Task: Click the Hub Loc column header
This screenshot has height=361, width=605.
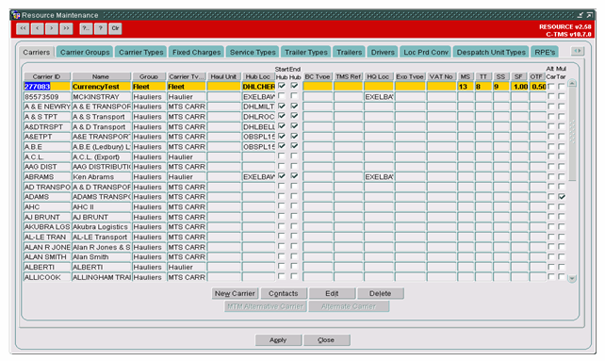Action: (x=258, y=77)
